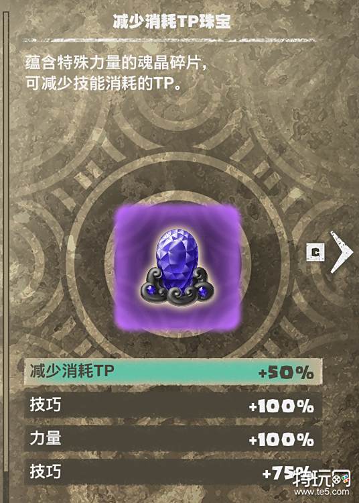The width and height of the screenshot is (359, 503).
Task: Click the 蕴含特殊力量的魂晶碎片 description line
Action: (115, 64)
